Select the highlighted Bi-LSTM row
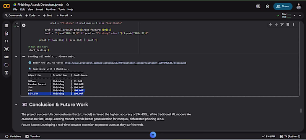Image resolution: width=306 pixels, height=140 pixels. click(x=55, y=94)
